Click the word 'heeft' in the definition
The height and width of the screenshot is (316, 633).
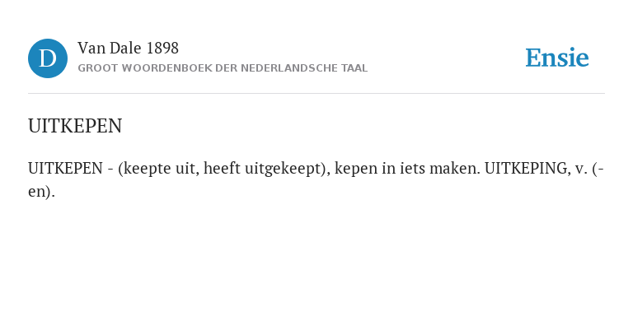coord(217,169)
